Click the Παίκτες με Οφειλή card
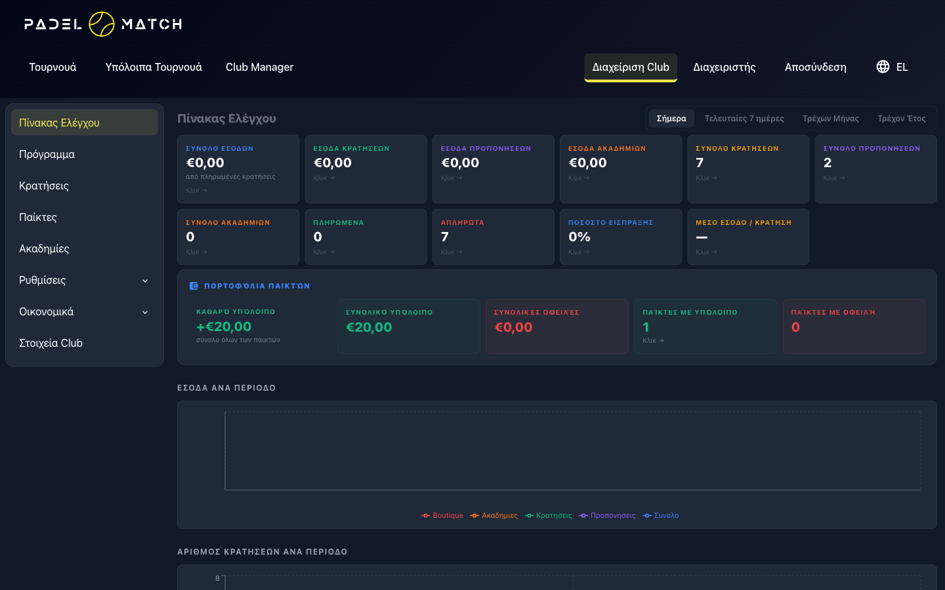The image size is (945, 590). coord(854,326)
